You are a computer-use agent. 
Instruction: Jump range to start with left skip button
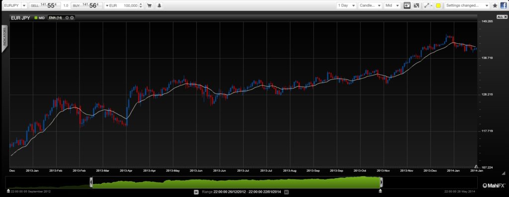click(196, 192)
